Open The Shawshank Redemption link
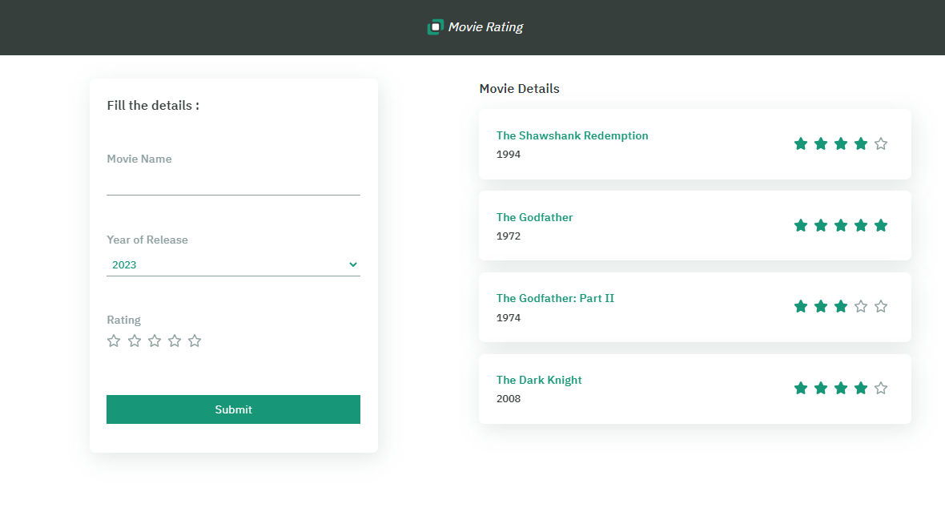The height and width of the screenshot is (512, 945). 572,135
